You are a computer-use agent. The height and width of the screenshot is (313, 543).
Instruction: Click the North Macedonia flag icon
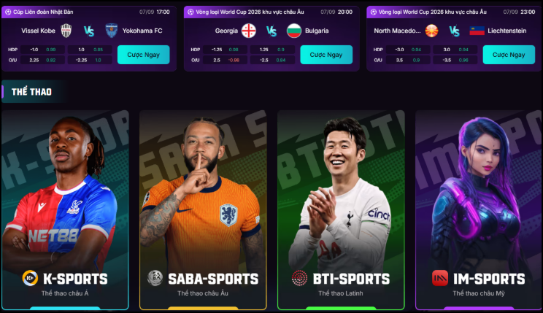[431, 31]
